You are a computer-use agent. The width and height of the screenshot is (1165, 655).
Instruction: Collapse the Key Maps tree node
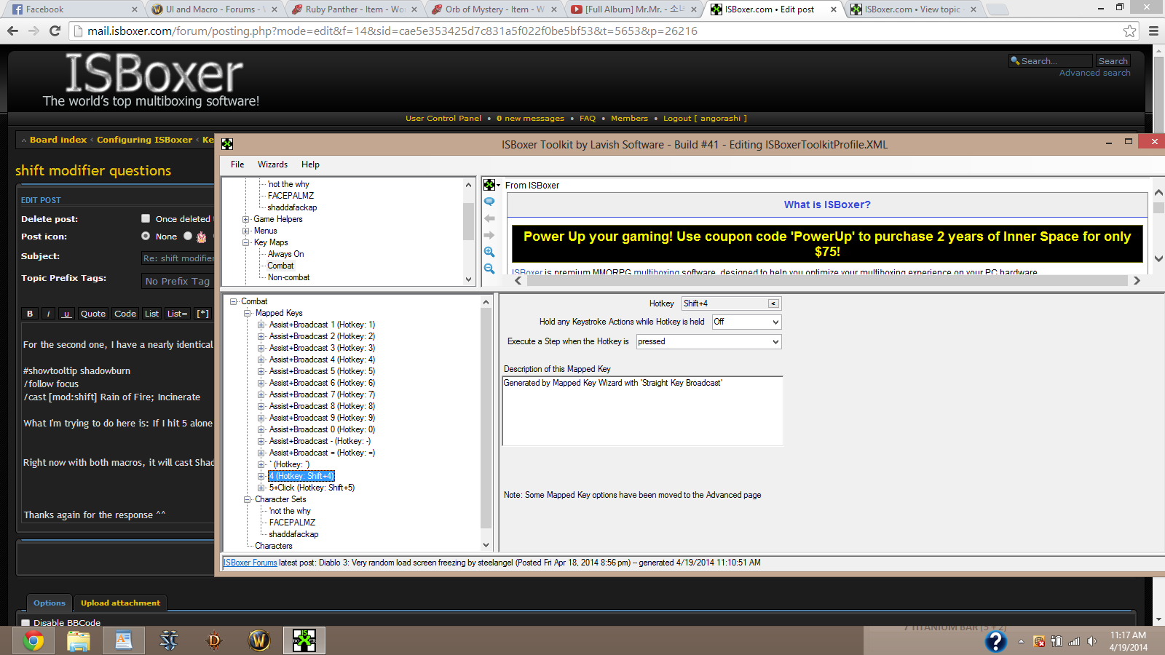pyautogui.click(x=246, y=242)
